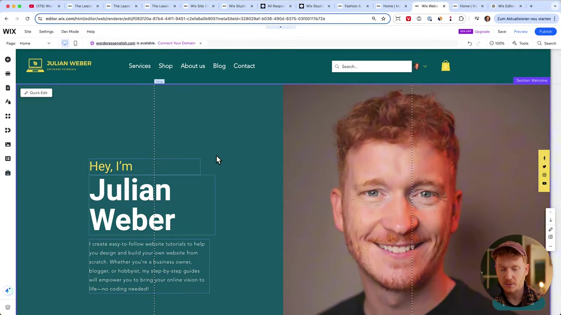561x315 pixels.
Task: Open the 100% zoom control
Action: pyautogui.click(x=497, y=43)
